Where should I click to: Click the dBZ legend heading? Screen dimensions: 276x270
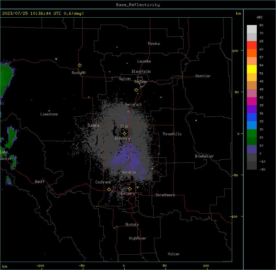coord(259,17)
